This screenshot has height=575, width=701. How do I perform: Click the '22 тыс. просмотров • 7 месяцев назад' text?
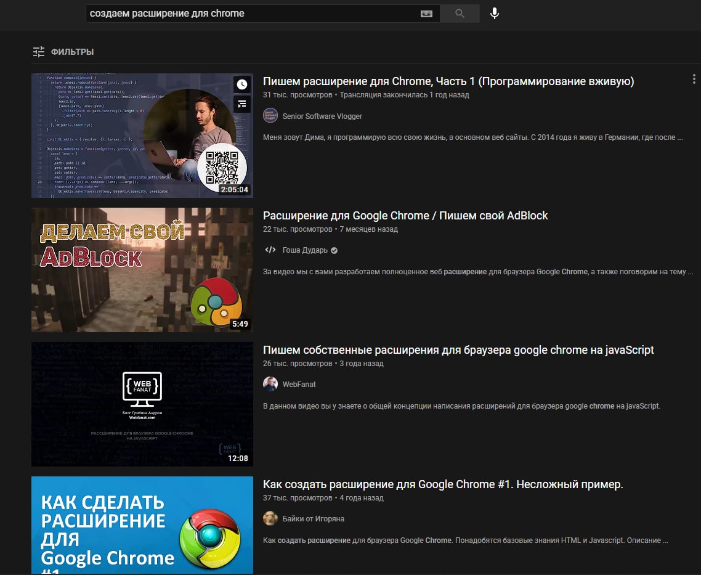[330, 229]
